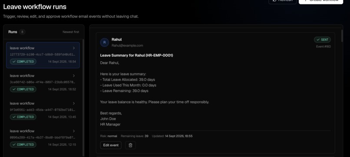Viewport: 350px width, 157px height.
Task: Expand chevron on run 3ce66f42-b06e
Action: (x=74, y=76)
